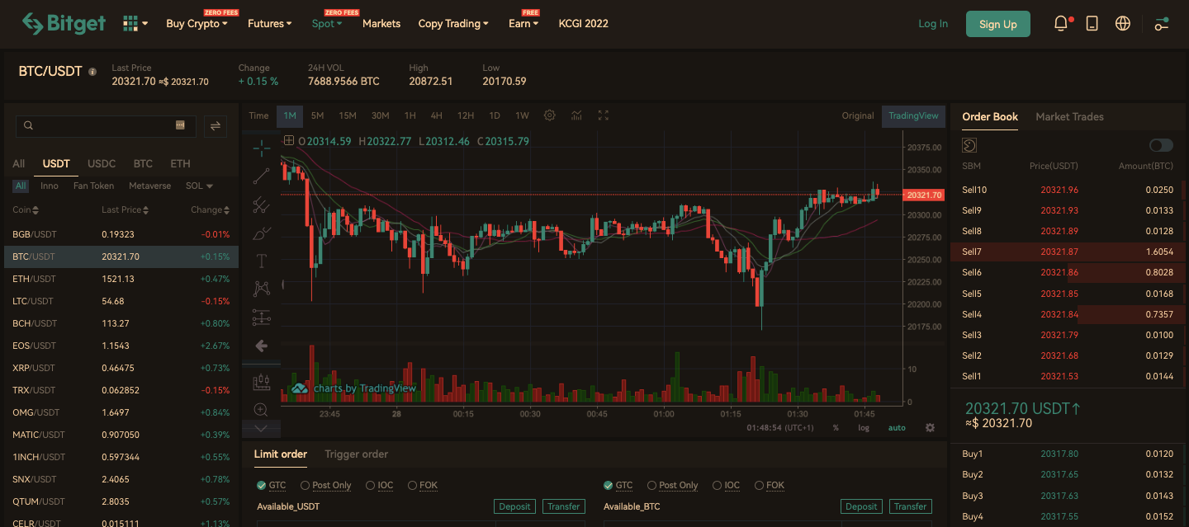Switch chart to Original mode
This screenshot has width=1189, height=527.
(858, 115)
